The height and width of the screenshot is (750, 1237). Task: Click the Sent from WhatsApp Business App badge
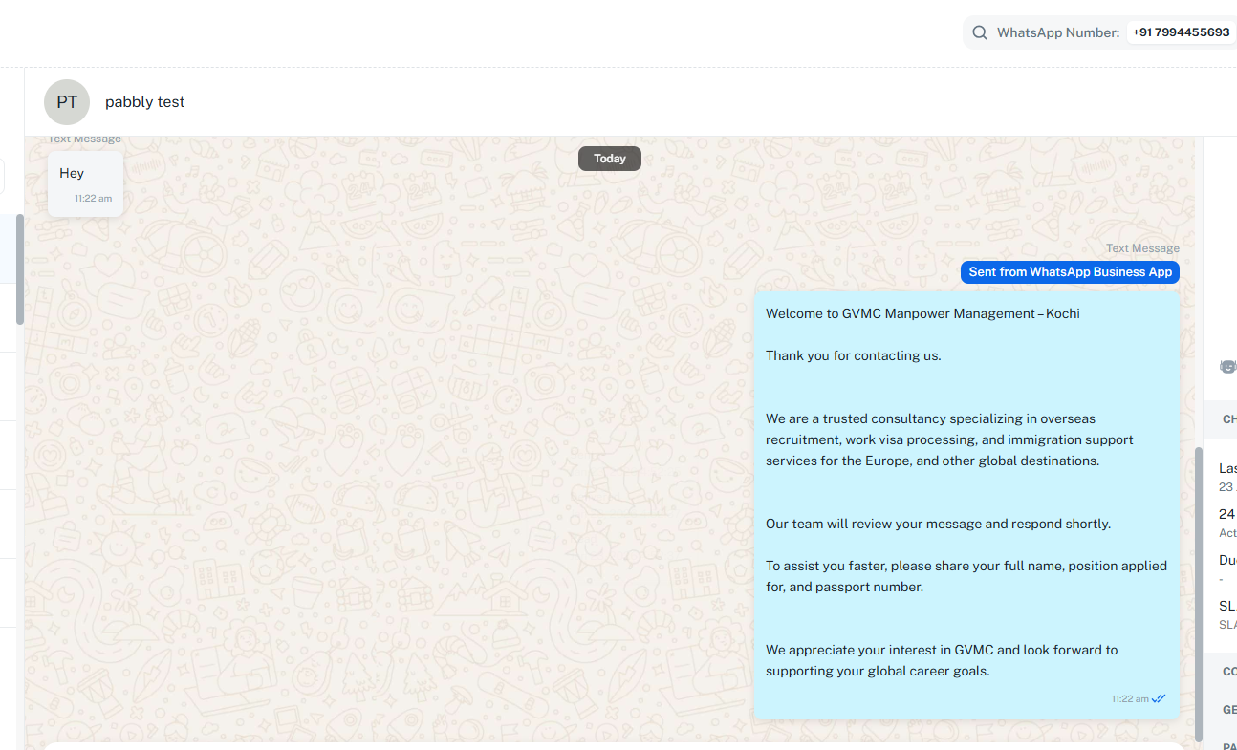pyautogui.click(x=1070, y=272)
